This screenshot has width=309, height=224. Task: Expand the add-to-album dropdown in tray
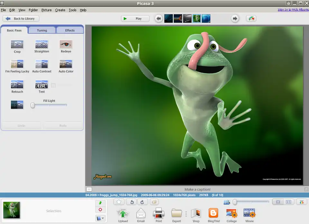coord(100,219)
